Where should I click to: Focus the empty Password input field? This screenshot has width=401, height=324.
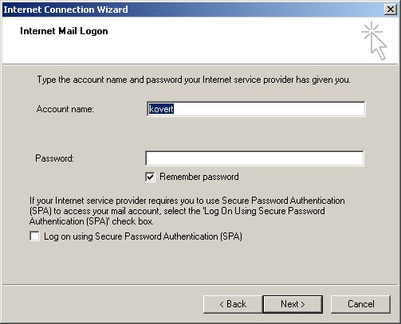[254, 158]
